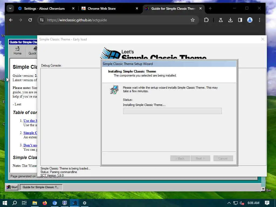Click the "Status: Parsing commandline" text
The width and height of the screenshot is (276, 207).
pos(58,172)
